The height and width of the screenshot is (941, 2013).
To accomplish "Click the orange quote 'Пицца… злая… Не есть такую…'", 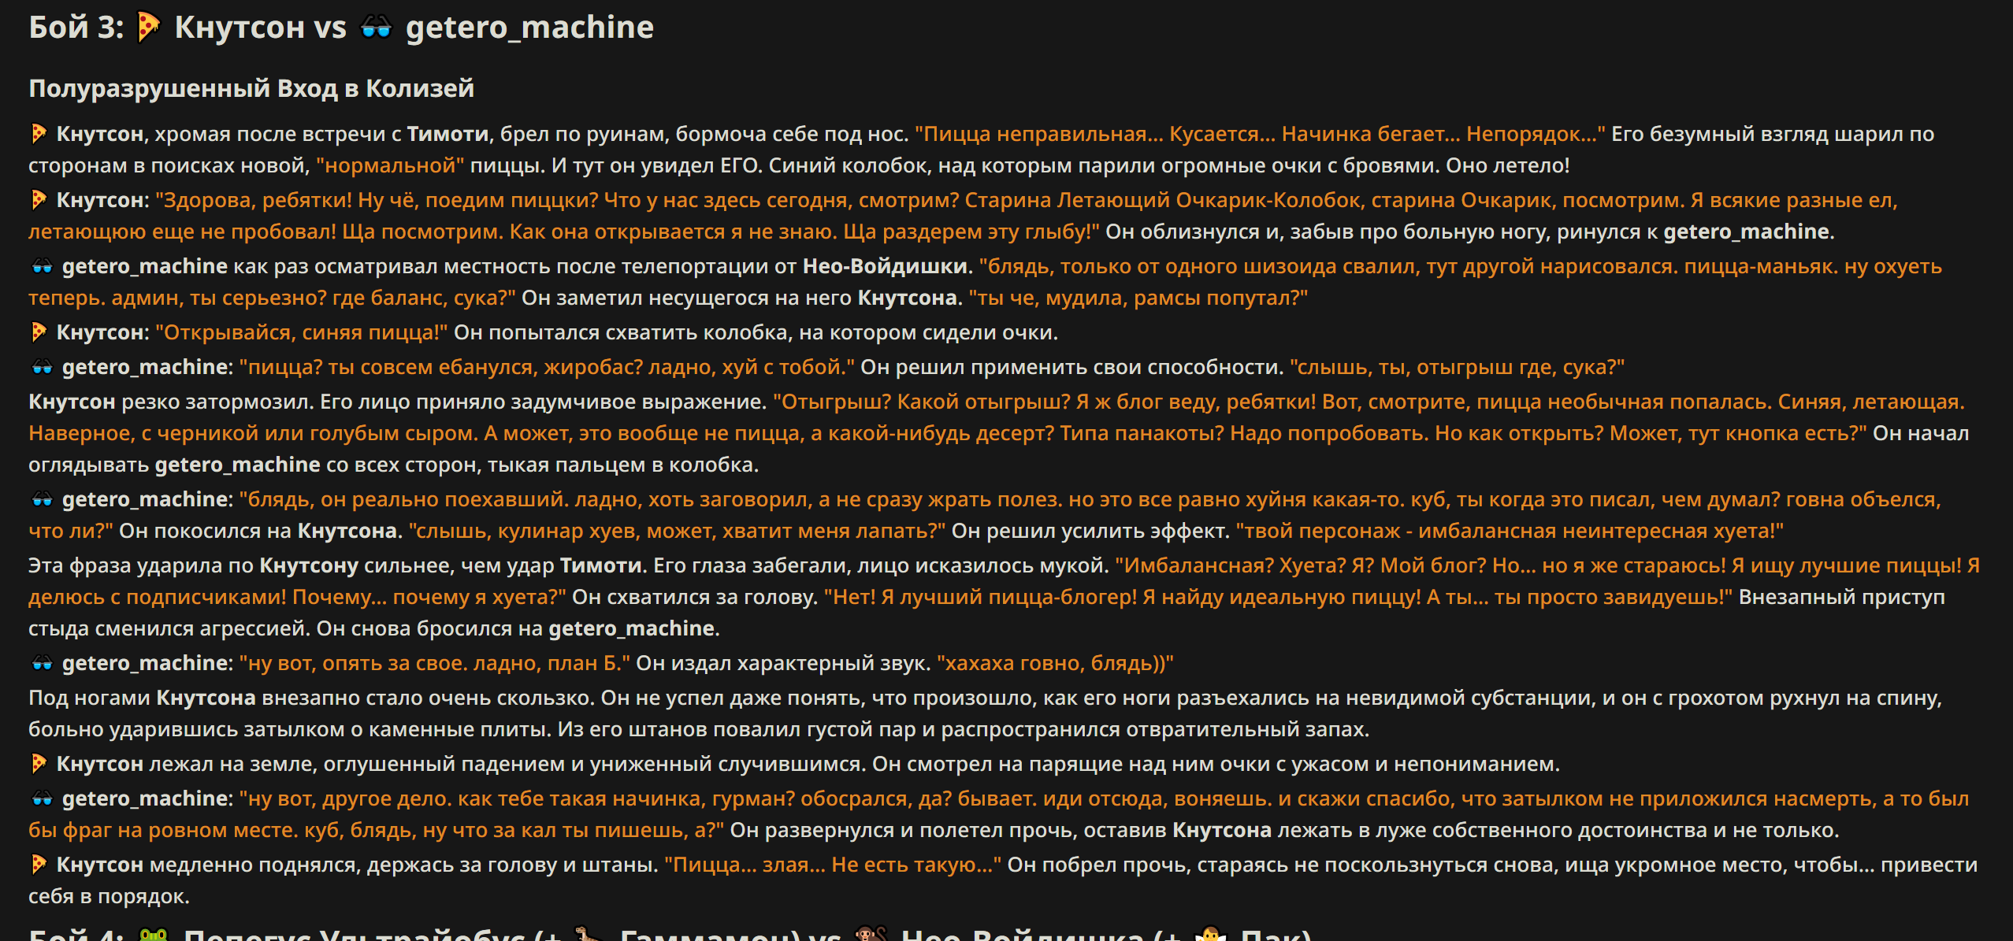I will [833, 865].
